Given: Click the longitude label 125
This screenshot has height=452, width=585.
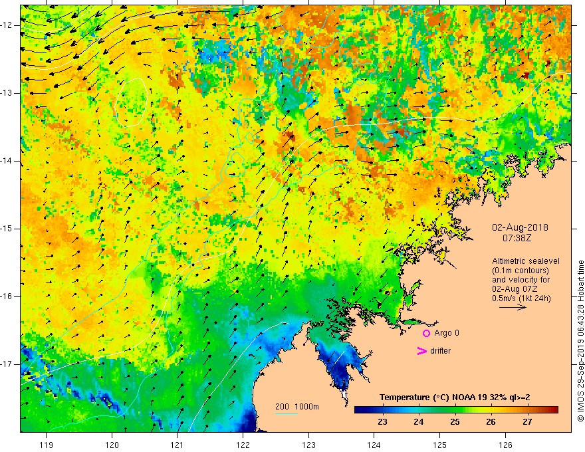Looking at the screenshot, I should tap(440, 445).
